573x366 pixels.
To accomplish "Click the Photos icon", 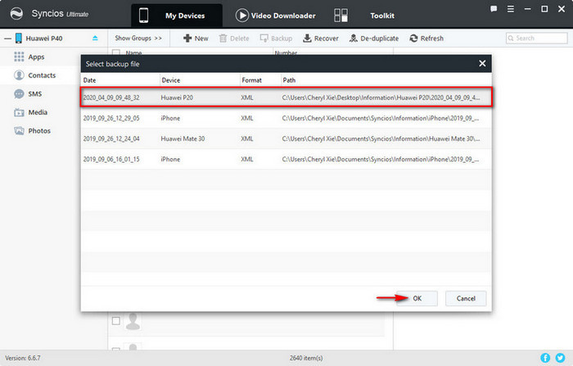I will point(19,130).
